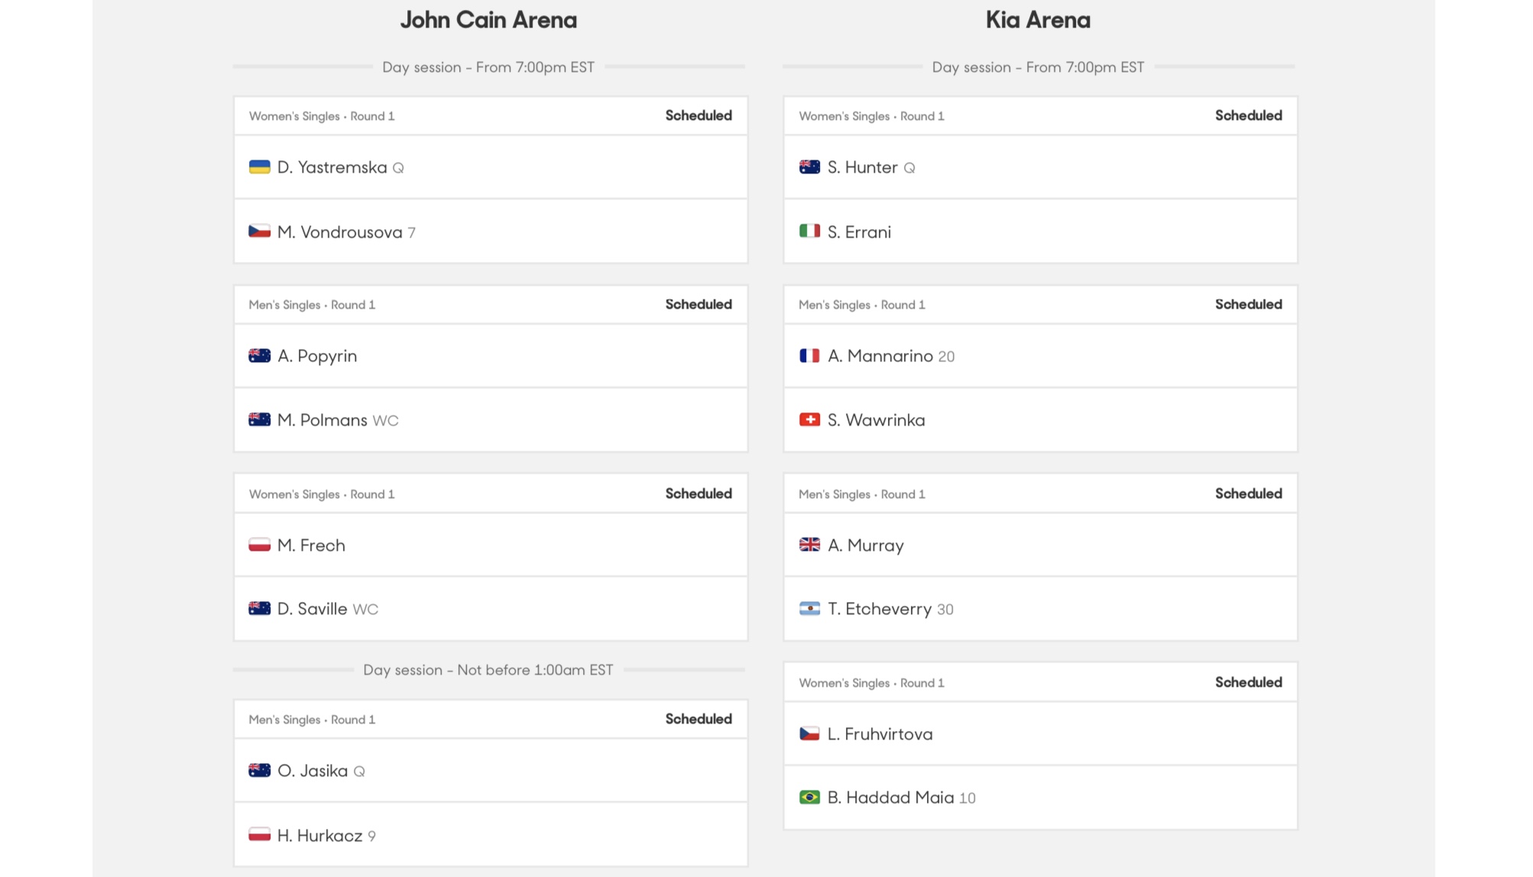Viewport: 1533px width, 877px height.
Task: Select D. Saville player name
Action: [312, 609]
